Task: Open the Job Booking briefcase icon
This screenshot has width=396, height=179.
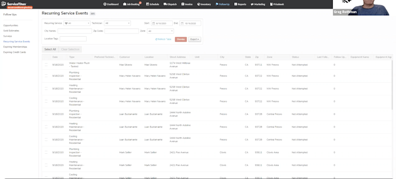Action: click(125, 4)
